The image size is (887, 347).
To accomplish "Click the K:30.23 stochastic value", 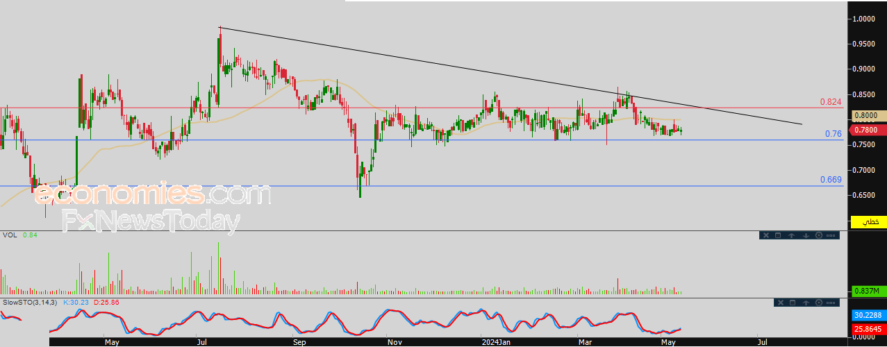I will point(75,303).
